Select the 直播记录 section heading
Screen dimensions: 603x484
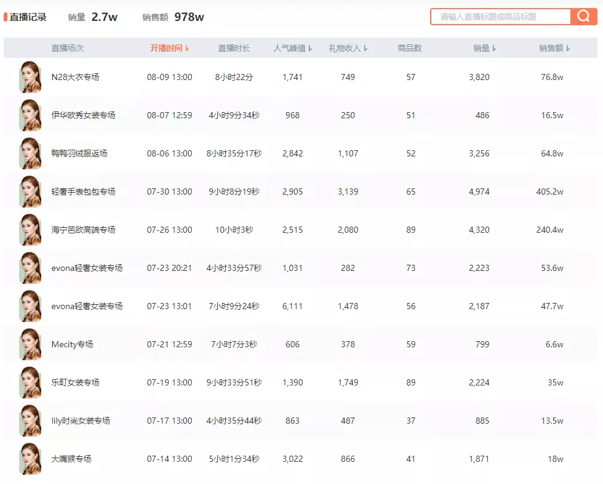(28, 17)
